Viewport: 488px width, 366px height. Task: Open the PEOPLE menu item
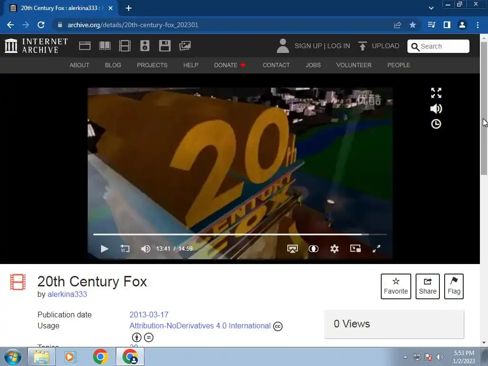399,65
